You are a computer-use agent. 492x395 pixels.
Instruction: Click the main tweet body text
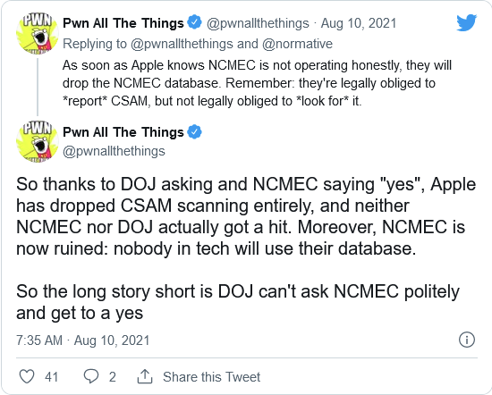pos(246,248)
